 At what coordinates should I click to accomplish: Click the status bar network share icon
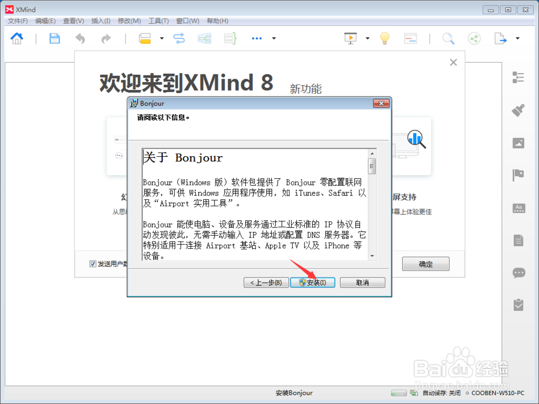click(x=414, y=393)
